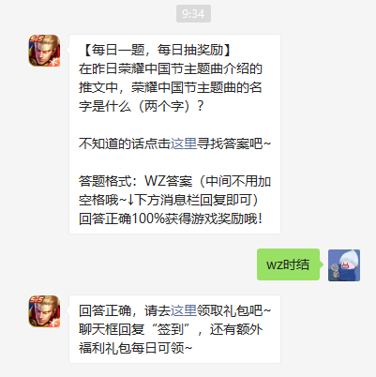This screenshot has width=376, height=377.
Task: Follow the 这里 link in 寻找答案吧 sentence
Action: pos(184,143)
